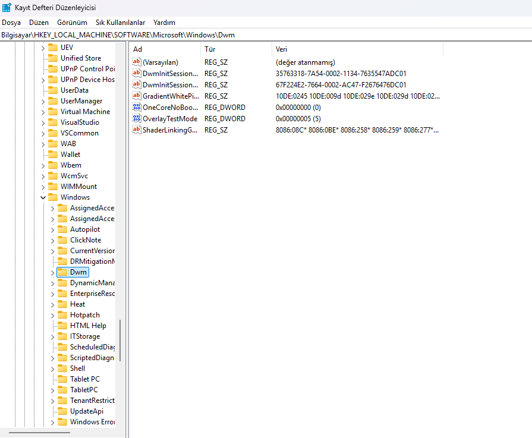Click the UEV folder icon
The width and height of the screenshot is (532, 438).
pyautogui.click(x=52, y=47)
